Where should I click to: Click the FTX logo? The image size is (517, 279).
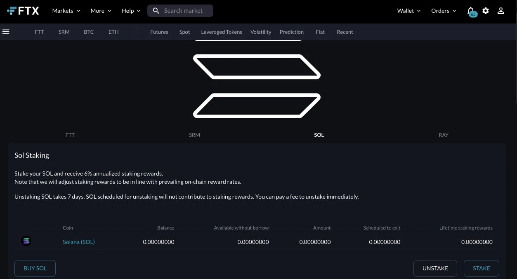tap(23, 11)
